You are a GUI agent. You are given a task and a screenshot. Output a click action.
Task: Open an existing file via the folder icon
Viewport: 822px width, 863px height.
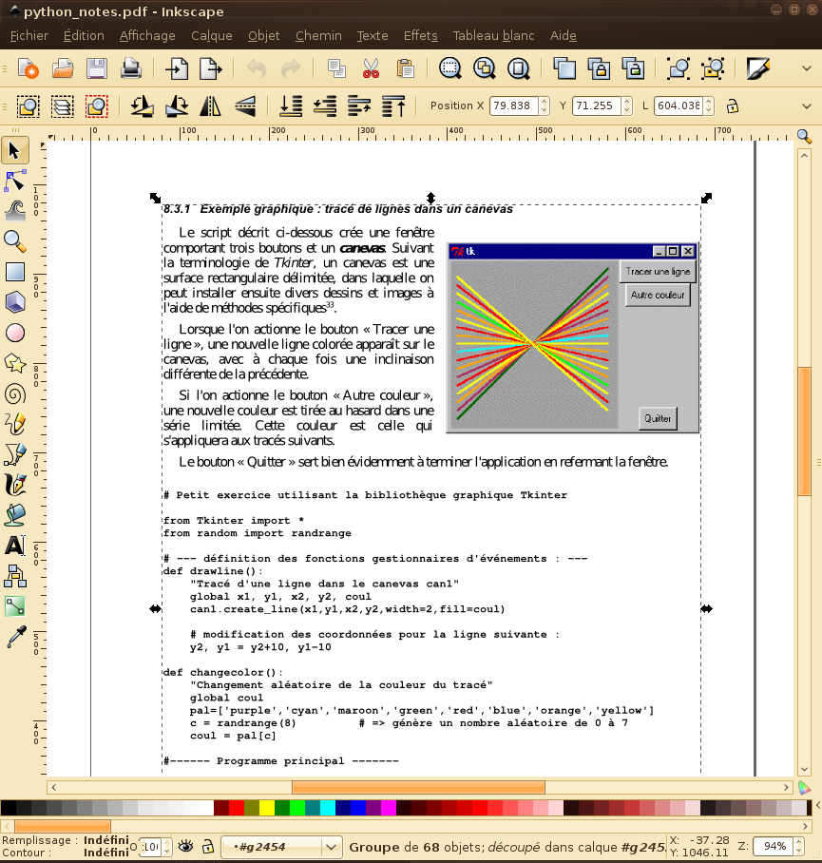coord(63,68)
